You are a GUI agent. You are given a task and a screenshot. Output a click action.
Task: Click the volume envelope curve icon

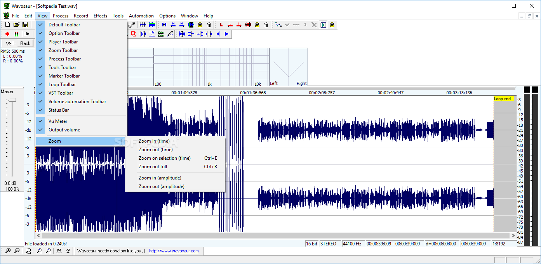[278, 24]
